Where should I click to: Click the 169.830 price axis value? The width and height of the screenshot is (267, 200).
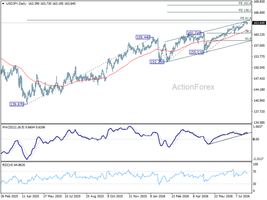pos(259,2)
